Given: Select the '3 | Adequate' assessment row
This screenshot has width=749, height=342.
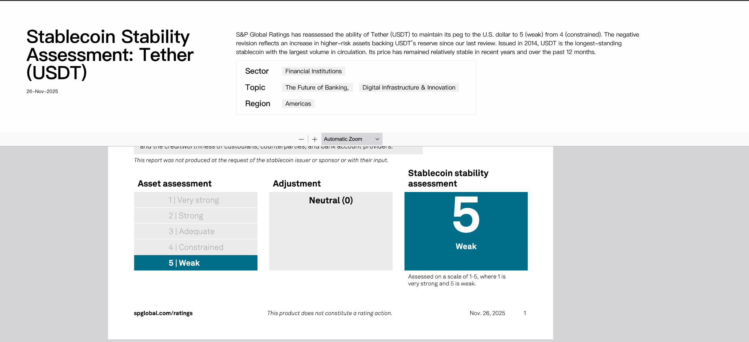Looking at the screenshot, I should [195, 231].
